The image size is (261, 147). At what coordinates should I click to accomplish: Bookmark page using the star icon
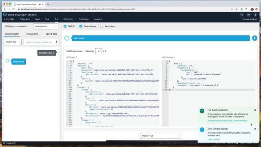pos(236,9)
